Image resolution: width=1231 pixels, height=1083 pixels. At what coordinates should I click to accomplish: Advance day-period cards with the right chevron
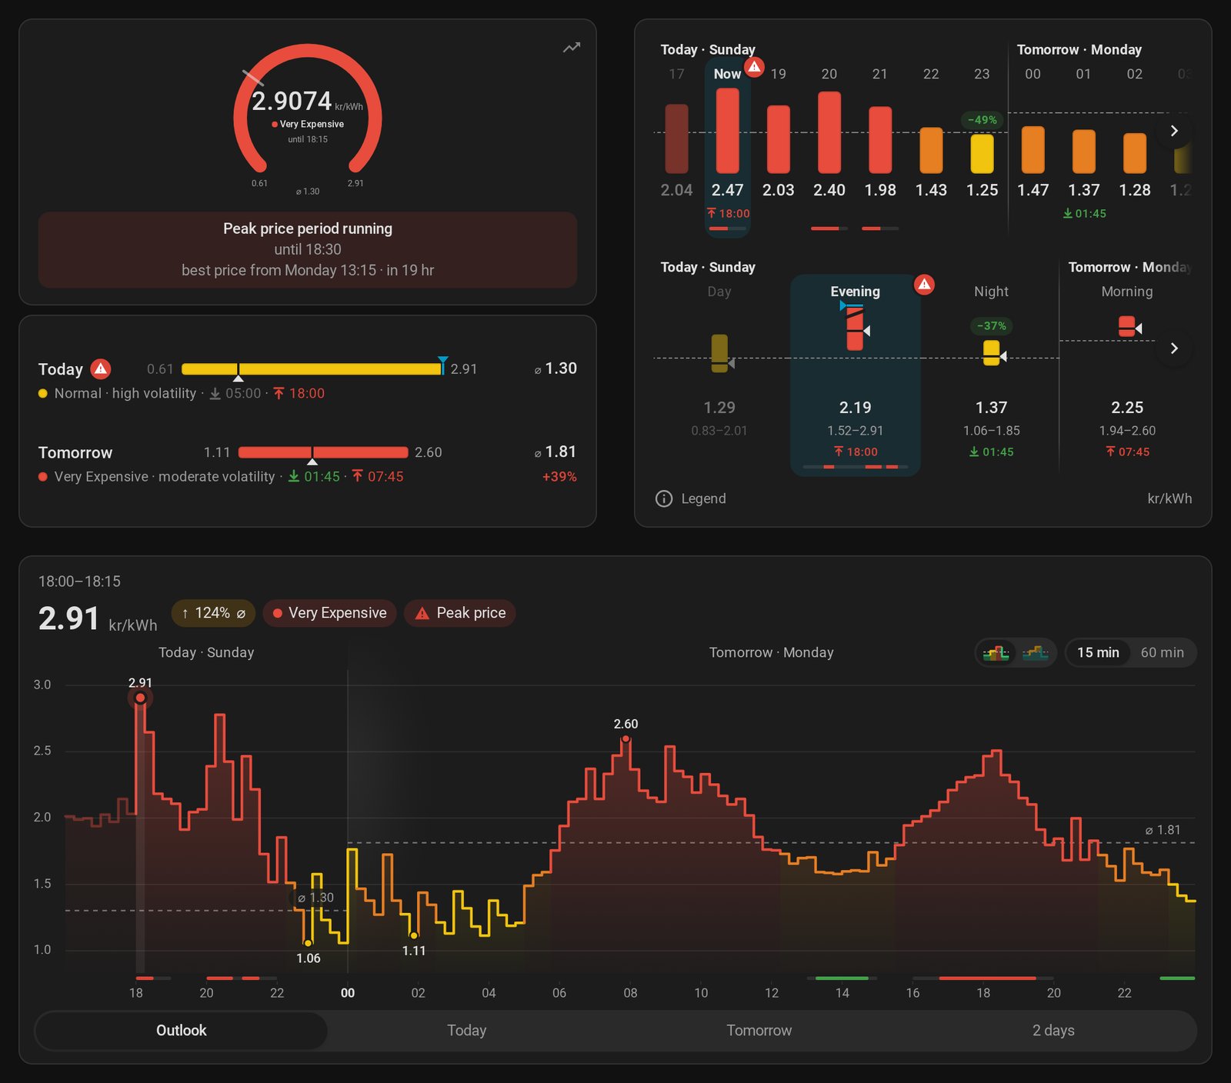point(1174,348)
